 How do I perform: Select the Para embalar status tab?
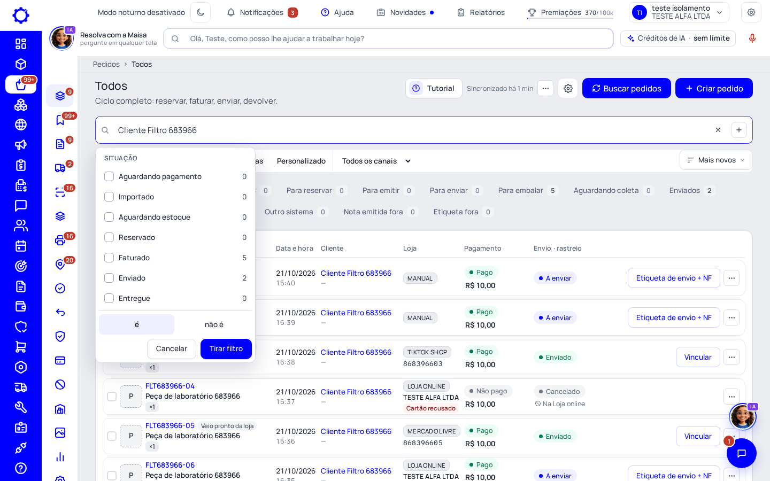pyautogui.click(x=528, y=190)
